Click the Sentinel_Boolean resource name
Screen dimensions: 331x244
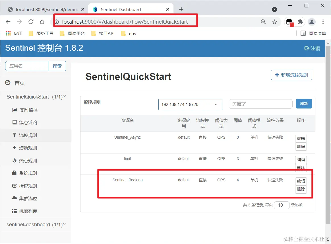coord(127,180)
